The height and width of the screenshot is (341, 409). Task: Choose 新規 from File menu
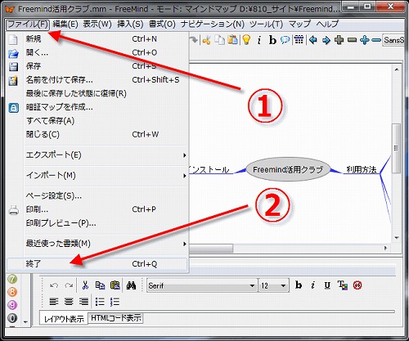coord(97,39)
